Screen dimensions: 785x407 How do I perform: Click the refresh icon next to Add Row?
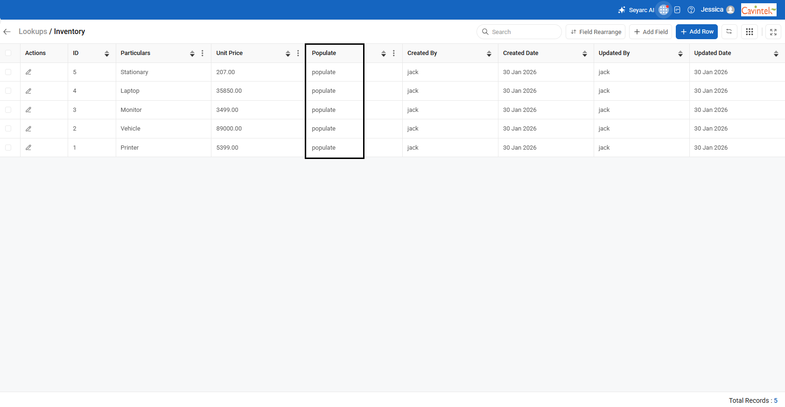[729, 32]
